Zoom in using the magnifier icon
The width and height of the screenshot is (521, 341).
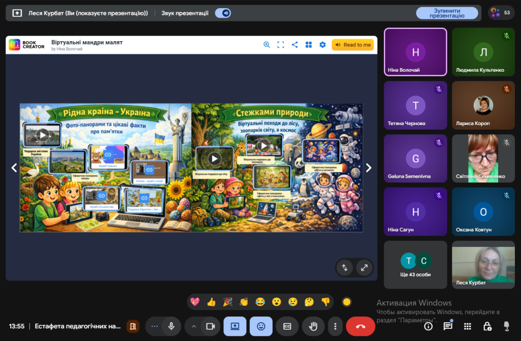pyautogui.click(x=267, y=45)
